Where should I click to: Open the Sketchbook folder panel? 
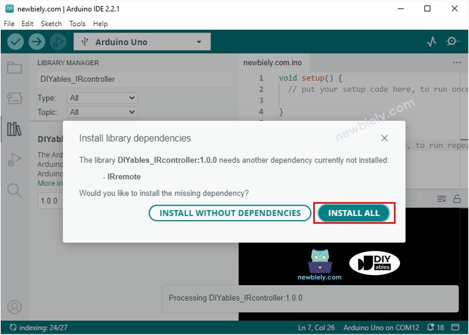[x=14, y=67]
